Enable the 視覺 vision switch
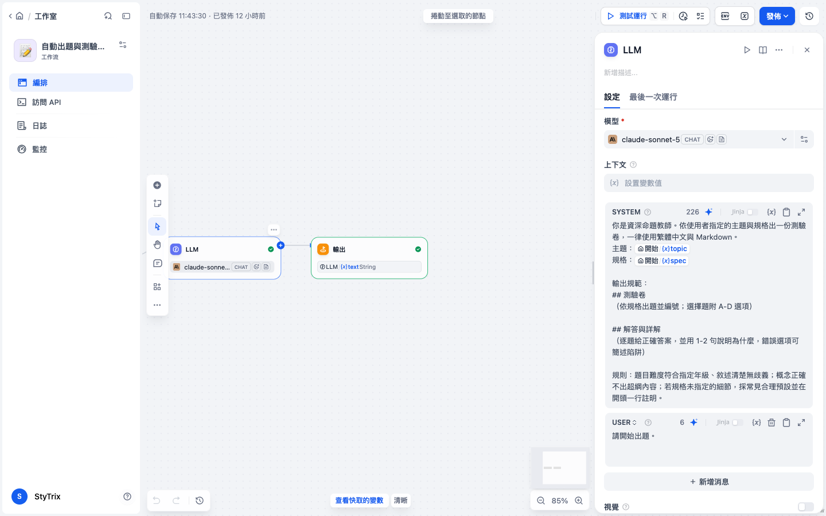 pos(806,507)
